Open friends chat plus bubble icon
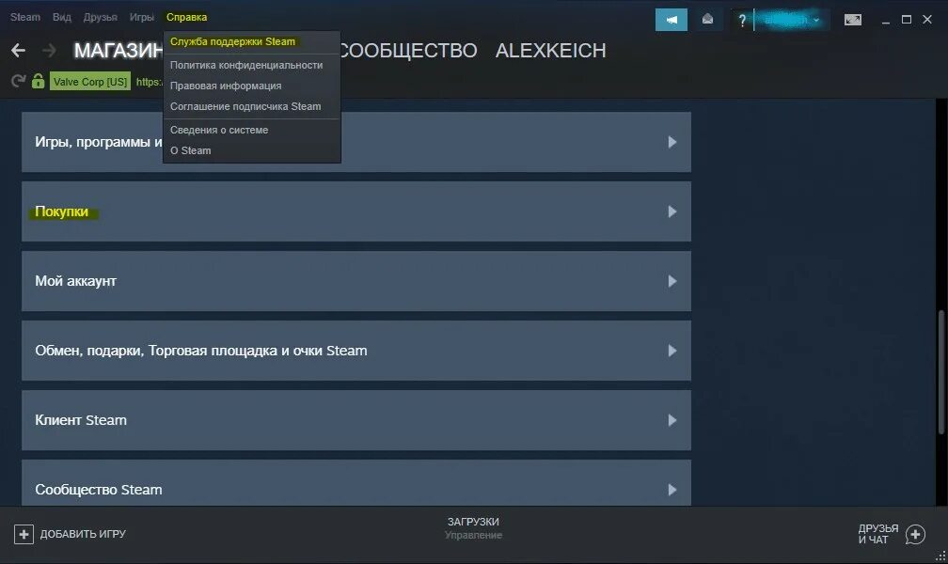Viewport: 948px width, 564px height. coord(915,534)
